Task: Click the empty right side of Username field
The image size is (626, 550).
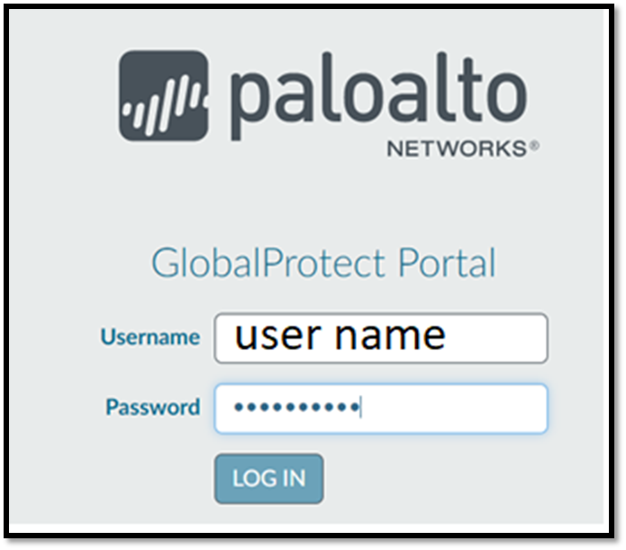Action: pos(497,338)
